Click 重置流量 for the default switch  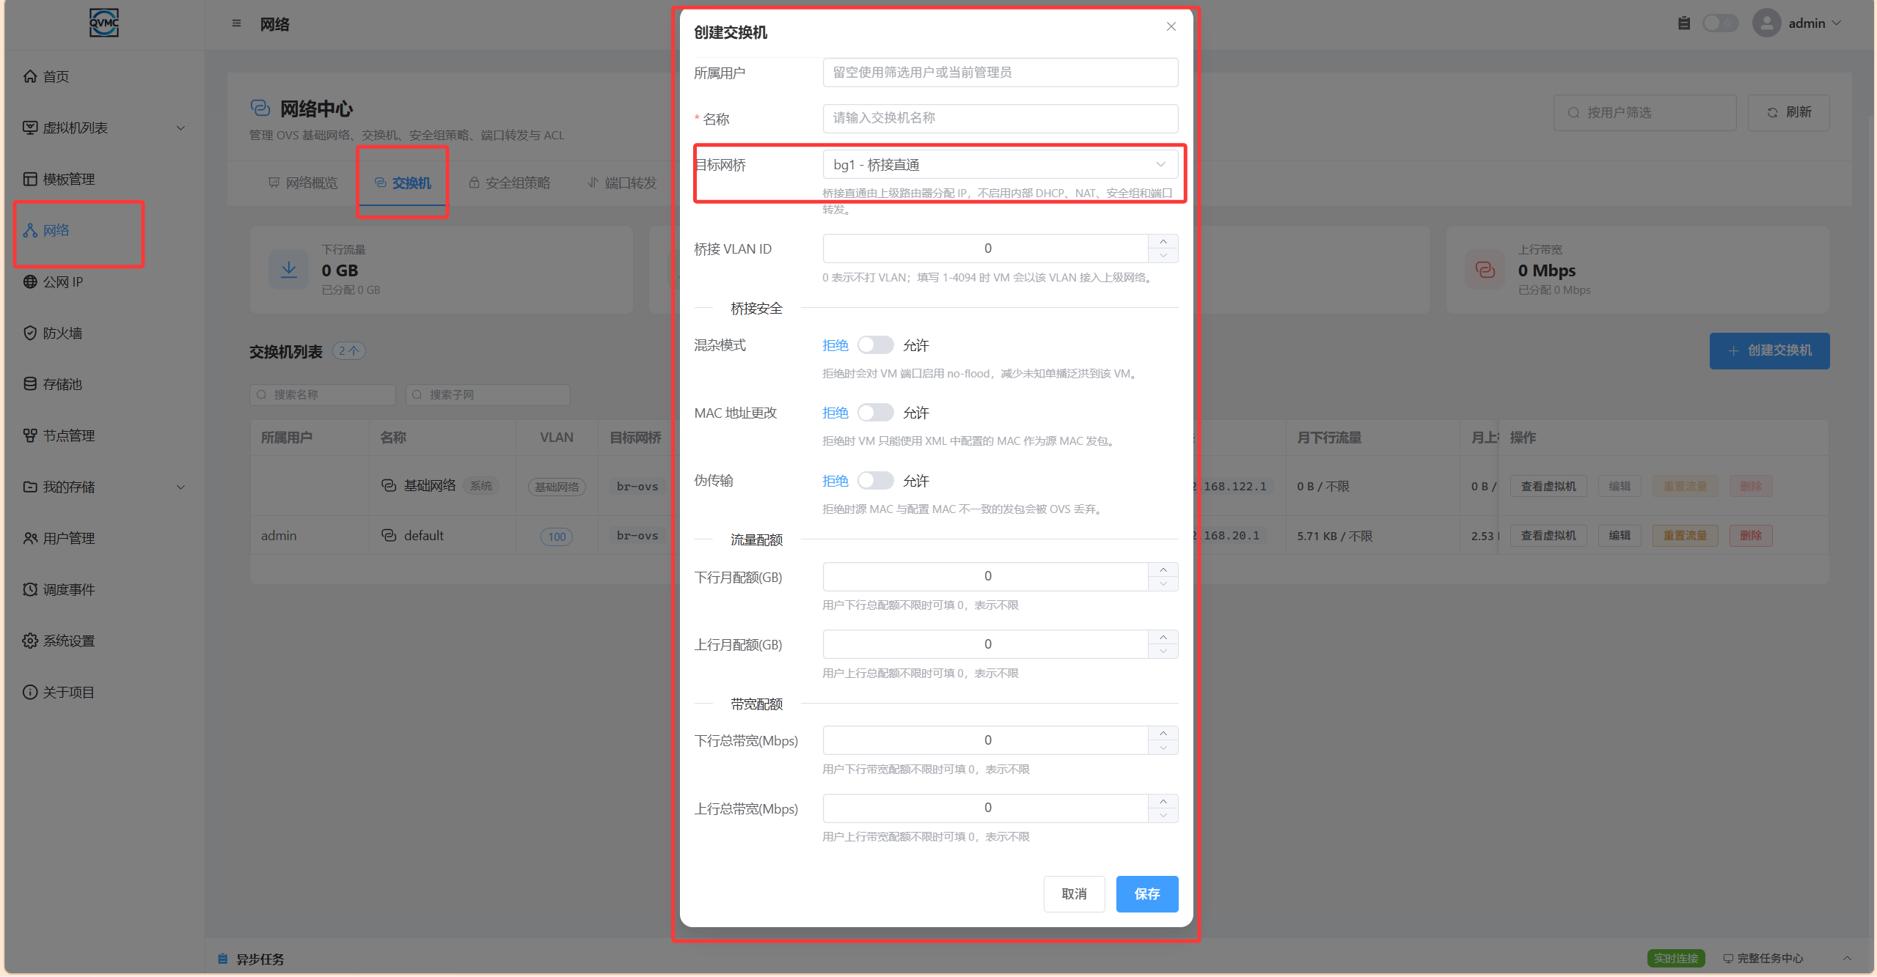click(1685, 535)
